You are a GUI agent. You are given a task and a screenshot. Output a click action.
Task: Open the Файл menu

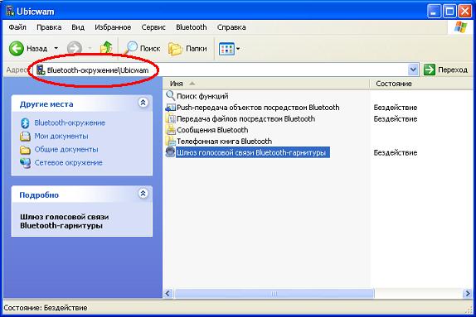tap(17, 27)
